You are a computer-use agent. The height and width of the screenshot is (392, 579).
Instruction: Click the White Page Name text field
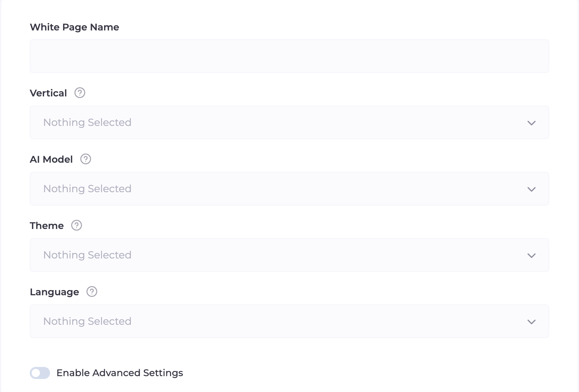(x=289, y=56)
